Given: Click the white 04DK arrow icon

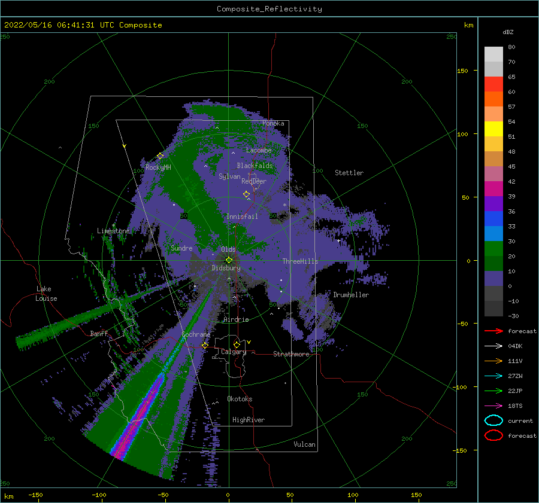Looking at the screenshot, I should point(493,346).
